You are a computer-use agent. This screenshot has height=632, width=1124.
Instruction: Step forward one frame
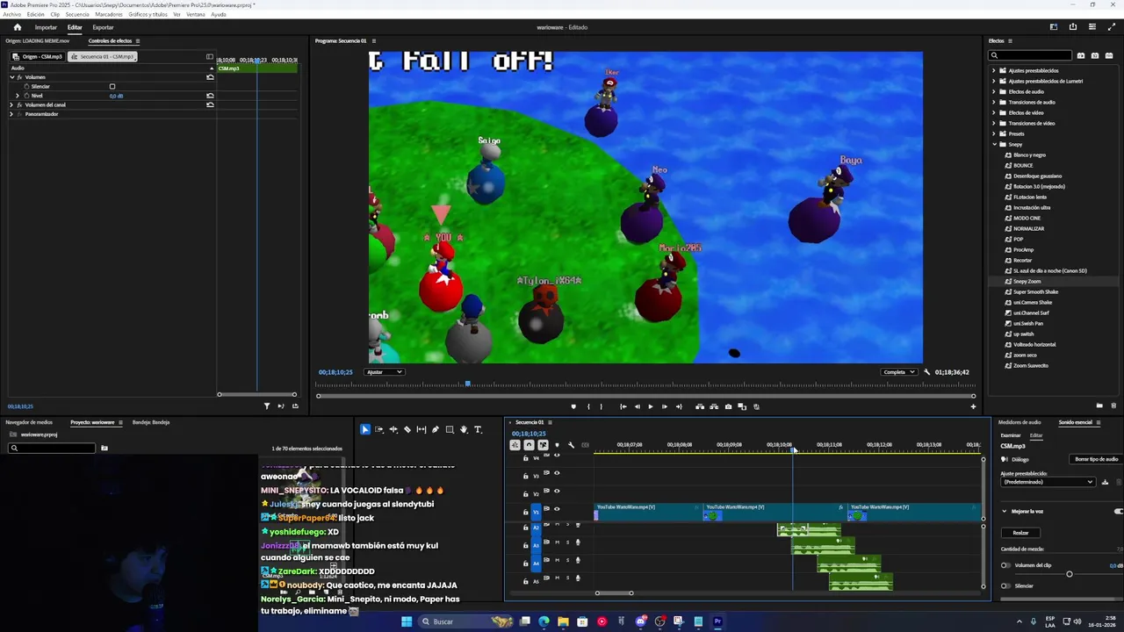coord(664,406)
